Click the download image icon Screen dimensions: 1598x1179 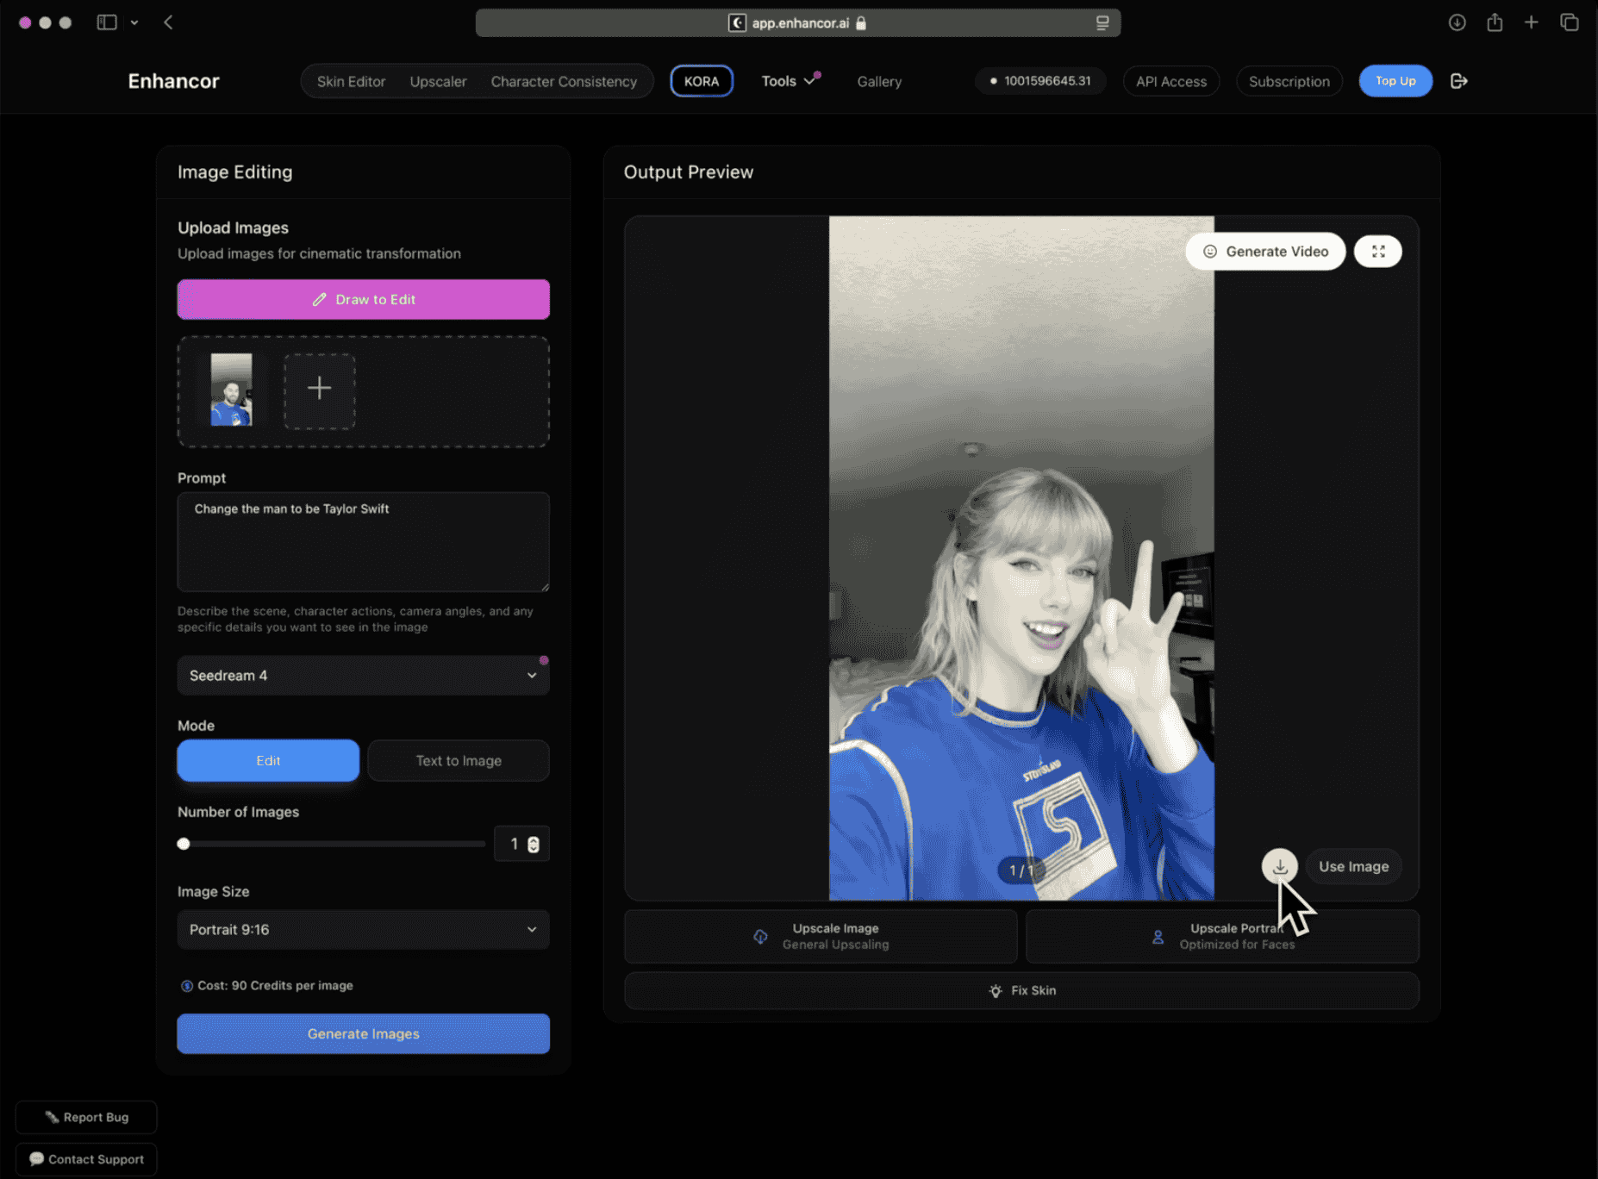coord(1279,866)
